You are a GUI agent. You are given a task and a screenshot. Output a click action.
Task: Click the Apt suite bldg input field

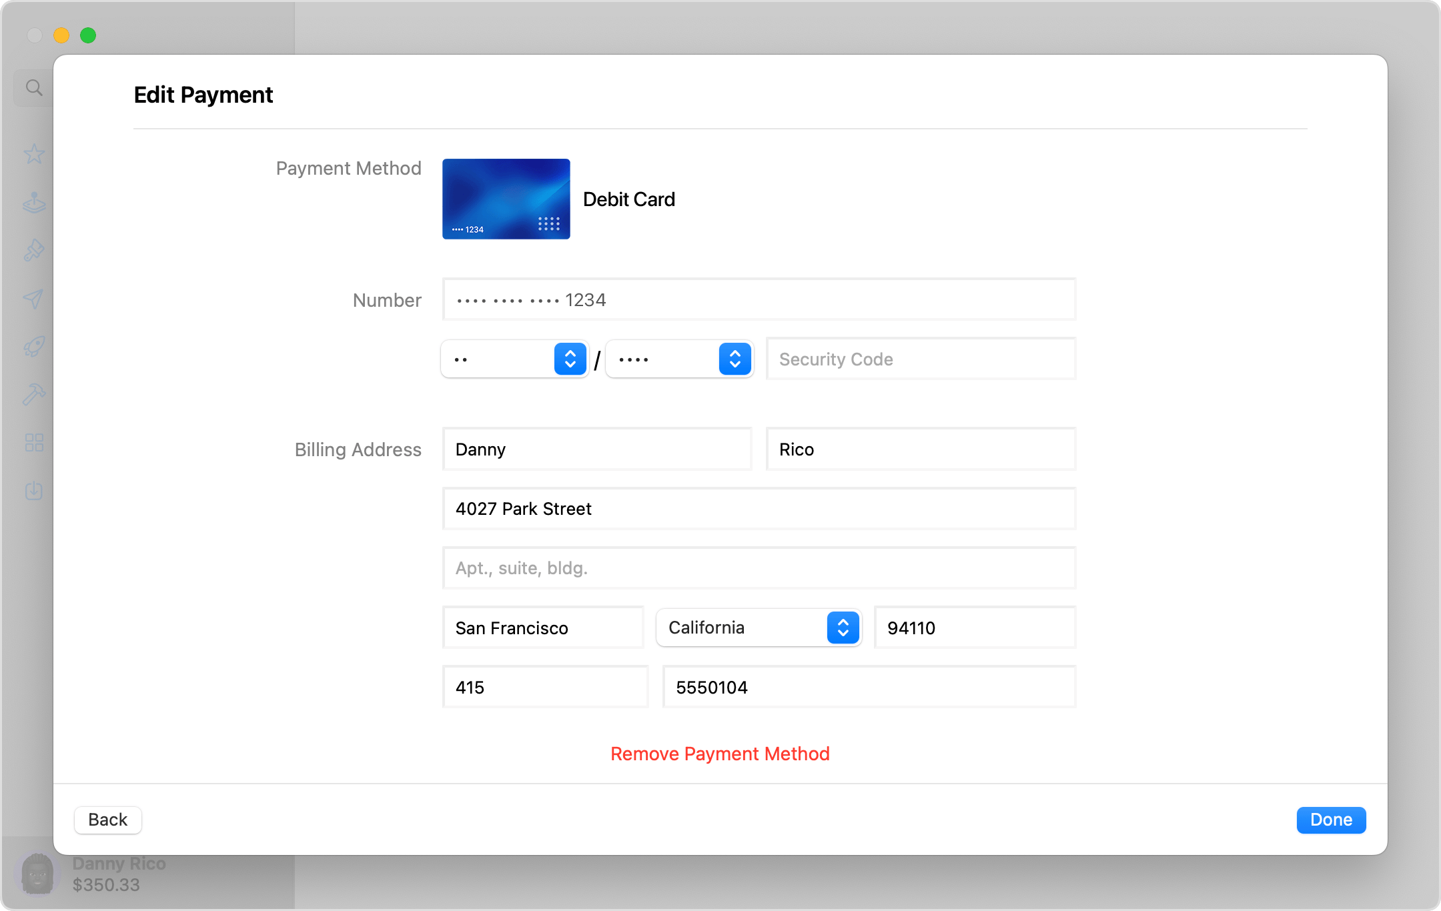point(759,569)
